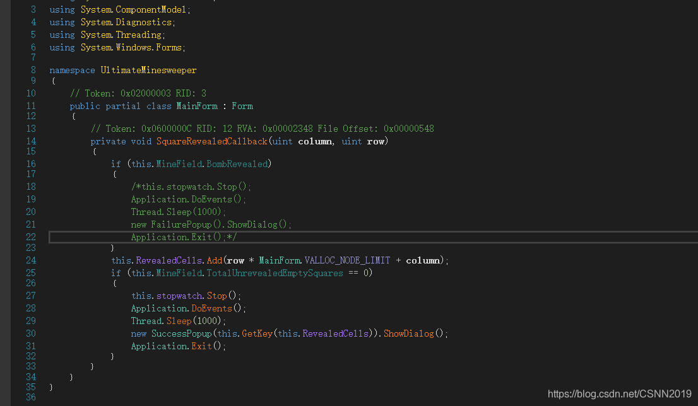The height and width of the screenshot is (406, 698).
Task: Click VALLOC_NODE_LIMIT constant on line 24
Action: pos(347,260)
